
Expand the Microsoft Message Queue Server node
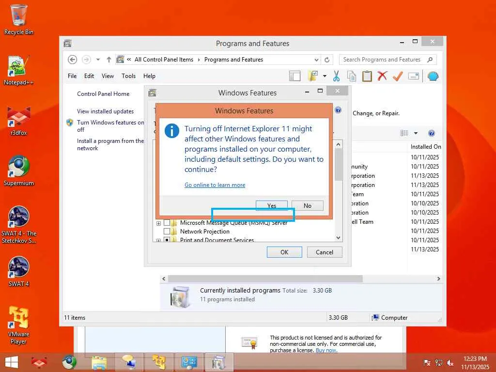158,223
